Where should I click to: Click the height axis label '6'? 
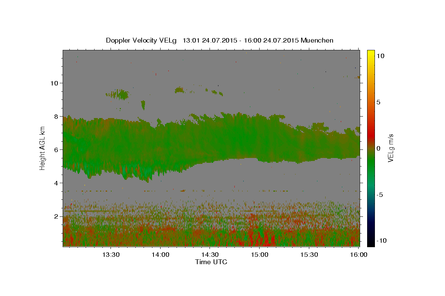[56, 150]
